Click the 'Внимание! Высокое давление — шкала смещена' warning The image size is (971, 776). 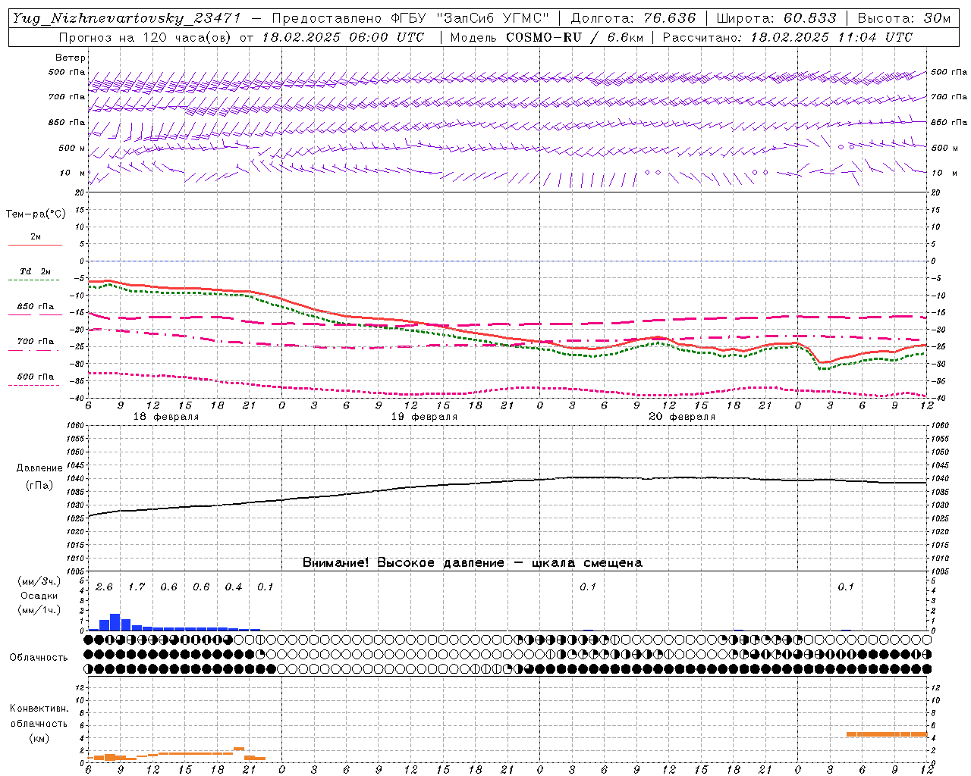click(473, 563)
